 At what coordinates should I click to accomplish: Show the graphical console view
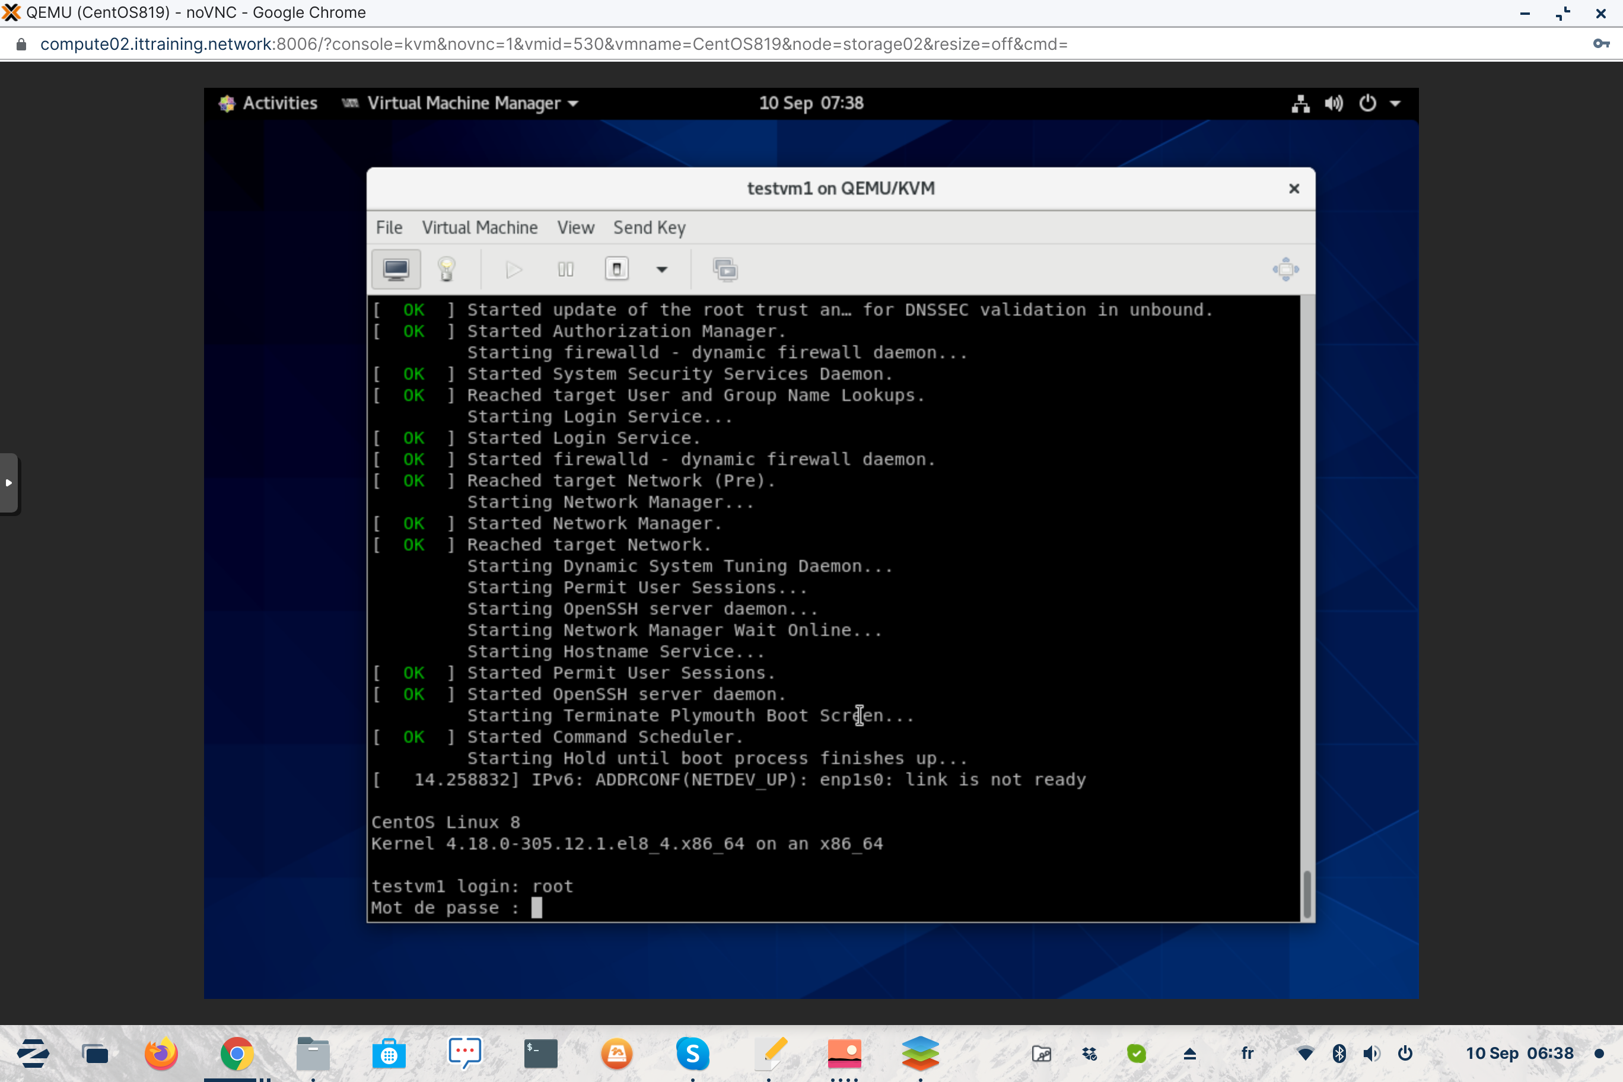(x=396, y=269)
